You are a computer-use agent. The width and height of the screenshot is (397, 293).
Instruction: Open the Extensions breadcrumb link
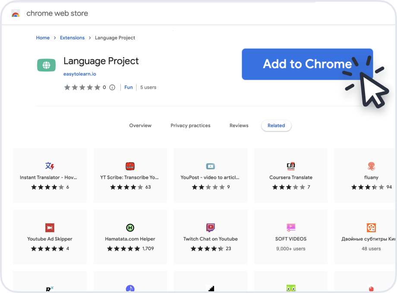coord(72,37)
